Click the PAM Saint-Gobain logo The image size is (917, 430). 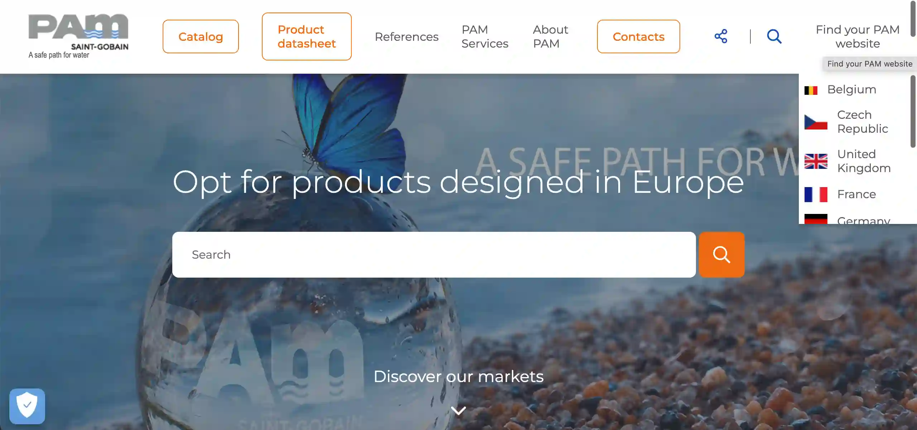click(78, 36)
